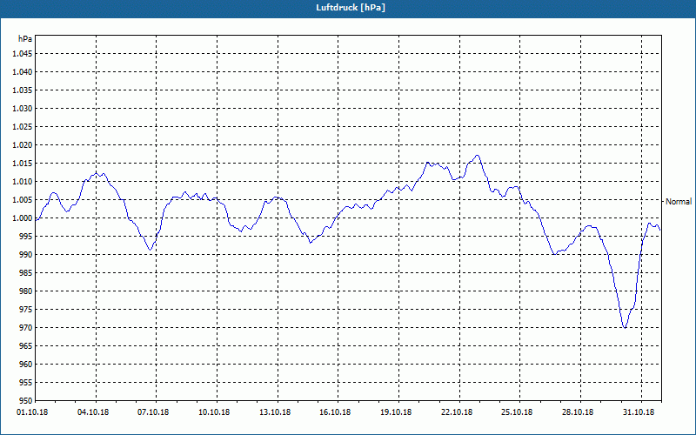Click the 16.10.18 date label
This screenshot has height=435, width=696.
point(335,412)
